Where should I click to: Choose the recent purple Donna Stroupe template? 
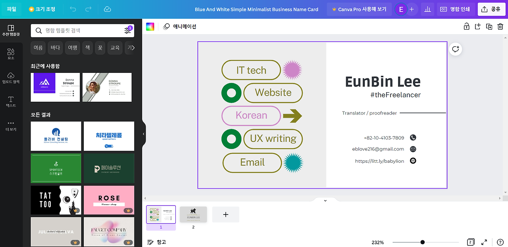pyautogui.click(x=55, y=87)
